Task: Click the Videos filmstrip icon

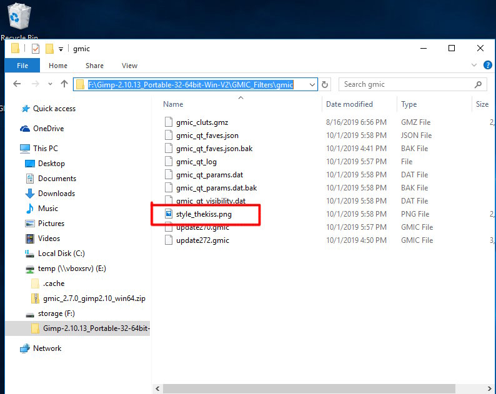Action: [x=30, y=239]
